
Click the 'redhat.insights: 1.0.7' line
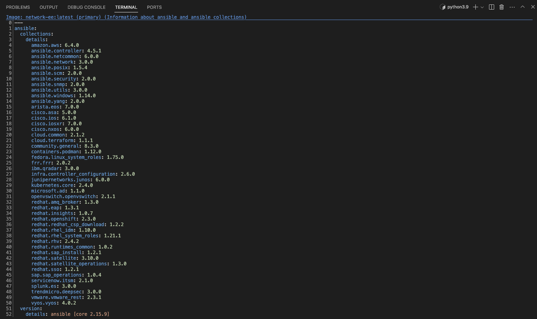click(x=62, y=213)
